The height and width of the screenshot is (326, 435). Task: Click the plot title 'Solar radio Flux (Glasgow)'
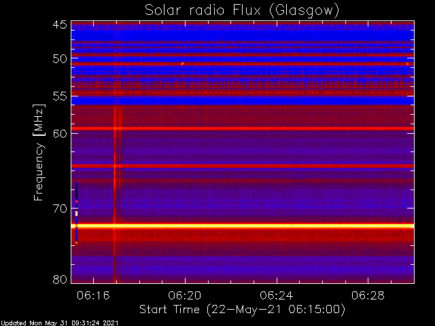242,11
